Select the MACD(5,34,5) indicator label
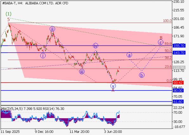This screenshot has width=189, height=135. [12, 109]
